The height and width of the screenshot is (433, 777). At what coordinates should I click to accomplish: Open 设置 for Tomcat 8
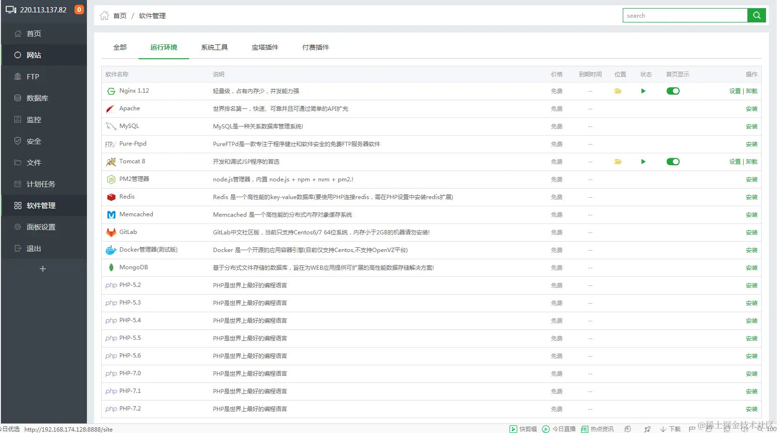click(735, 162)
